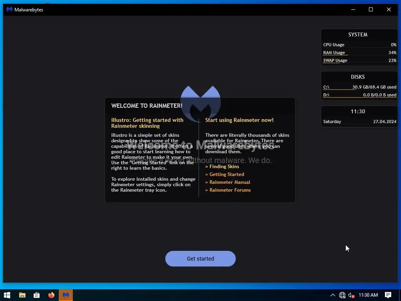Click the large Malwarebytes center logo
401x301 pixels.
coord(200,103)
